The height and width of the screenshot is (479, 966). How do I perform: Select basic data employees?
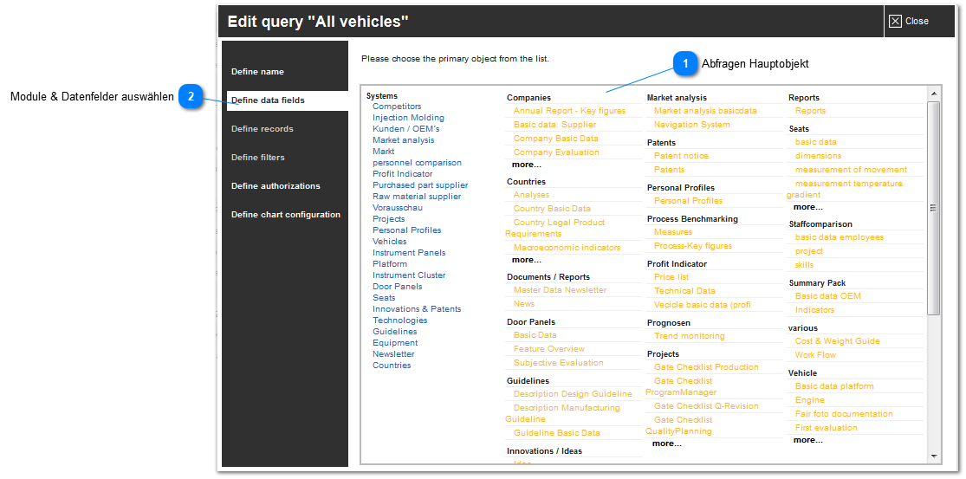point(840,237)
